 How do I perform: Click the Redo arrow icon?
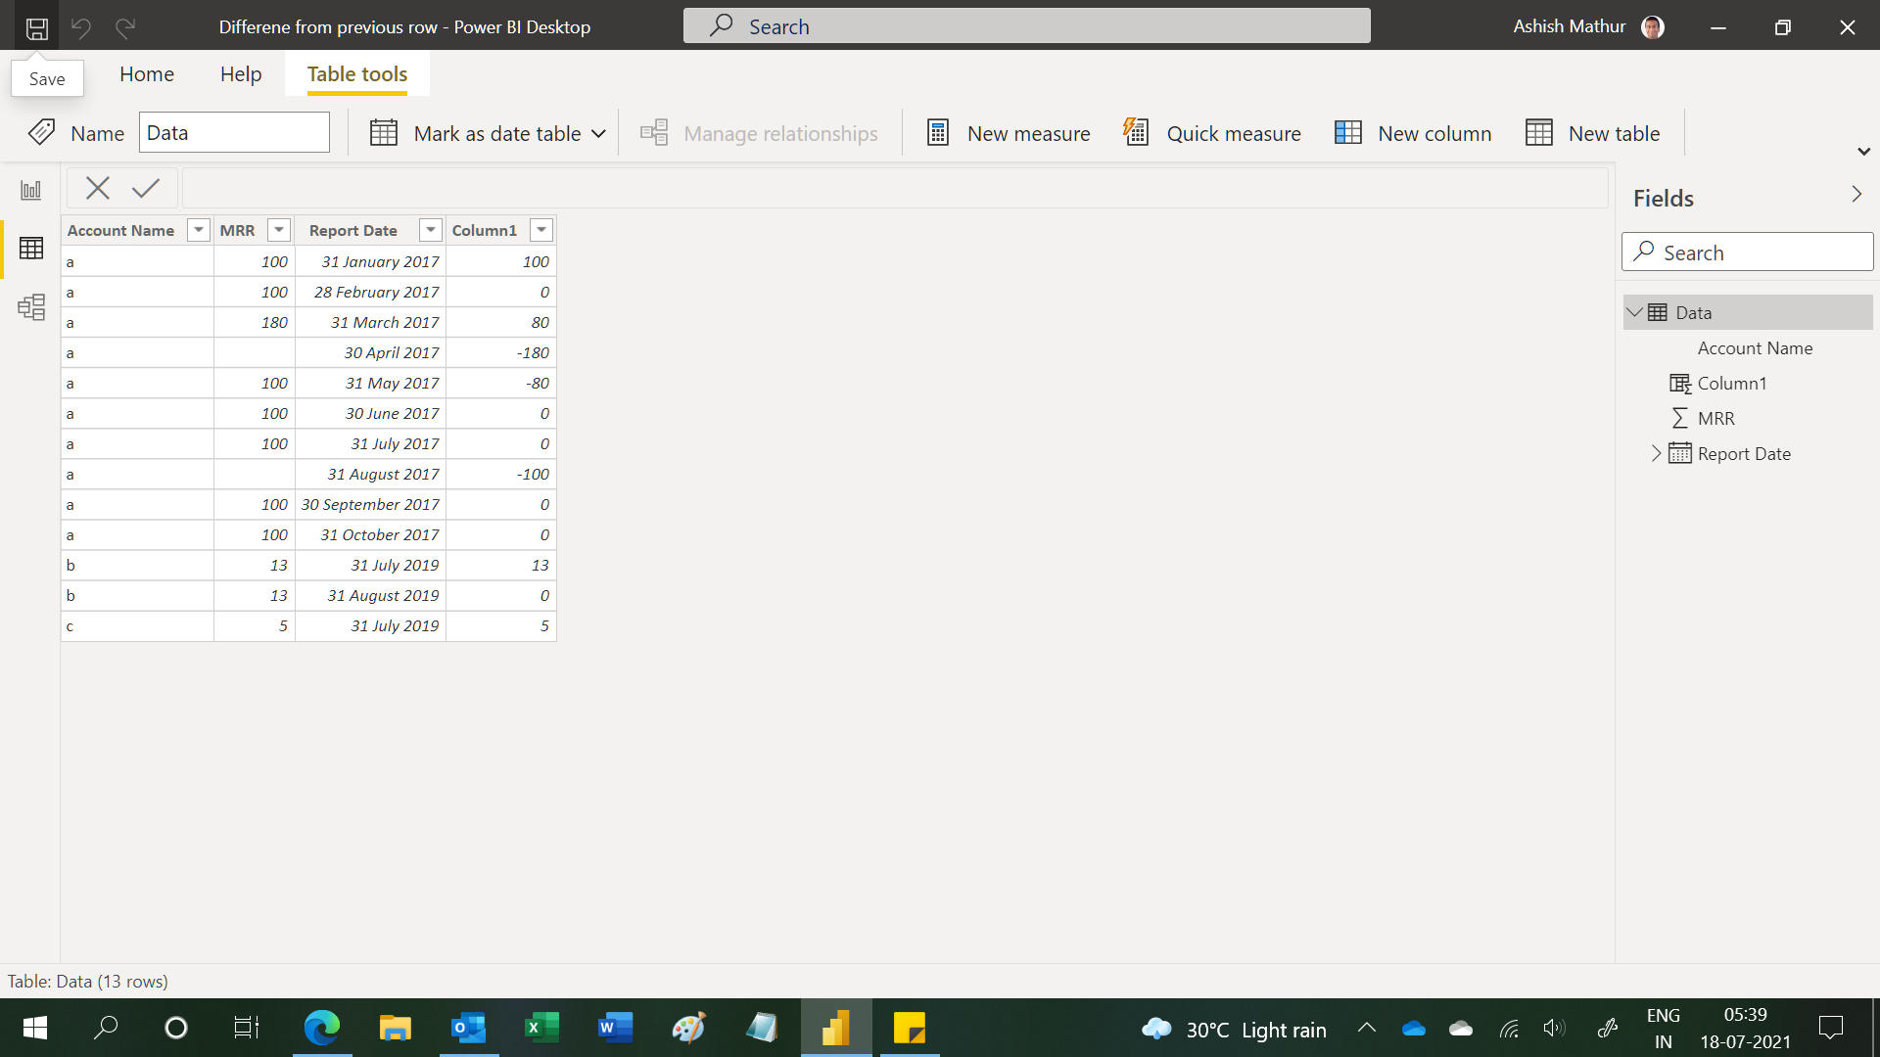tap(125, 27)
